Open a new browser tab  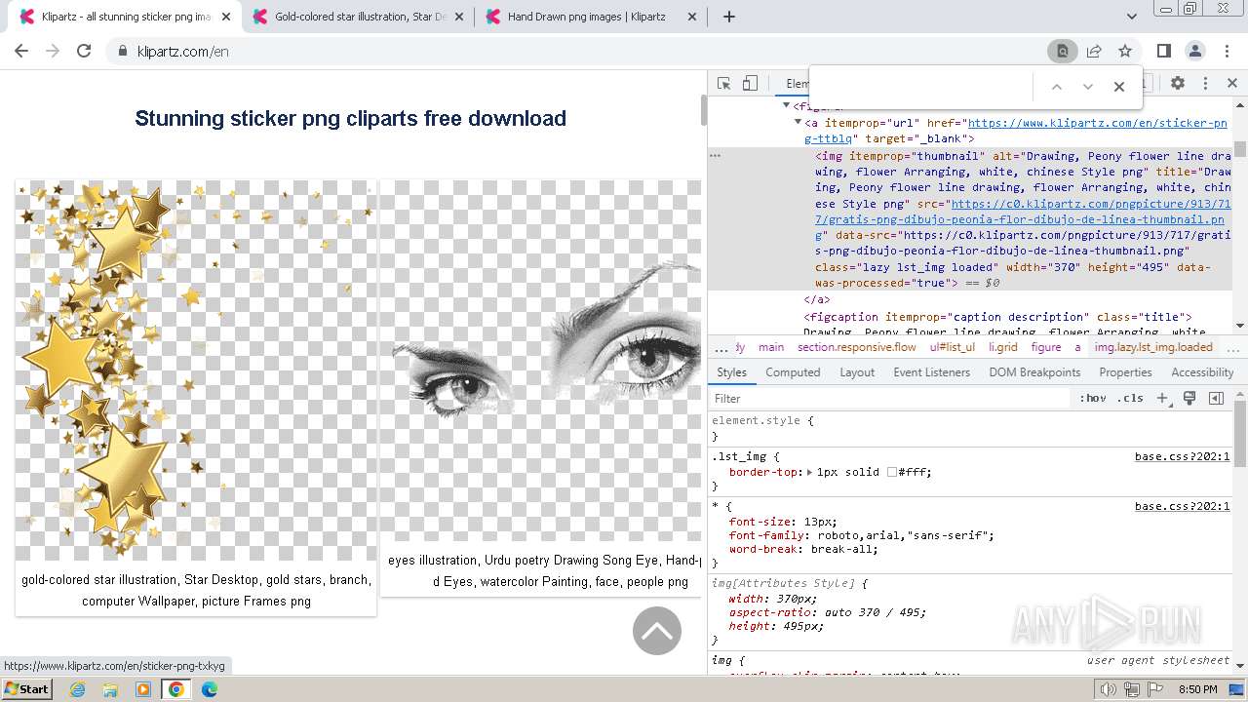tap(729, 17)
